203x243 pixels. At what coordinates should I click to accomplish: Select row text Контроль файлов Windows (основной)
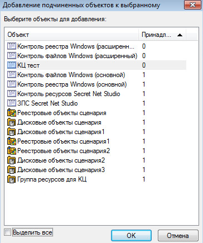(71, 75)
